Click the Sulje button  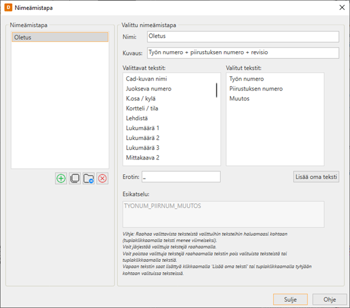pyautogui.click(x=290, y=299)
